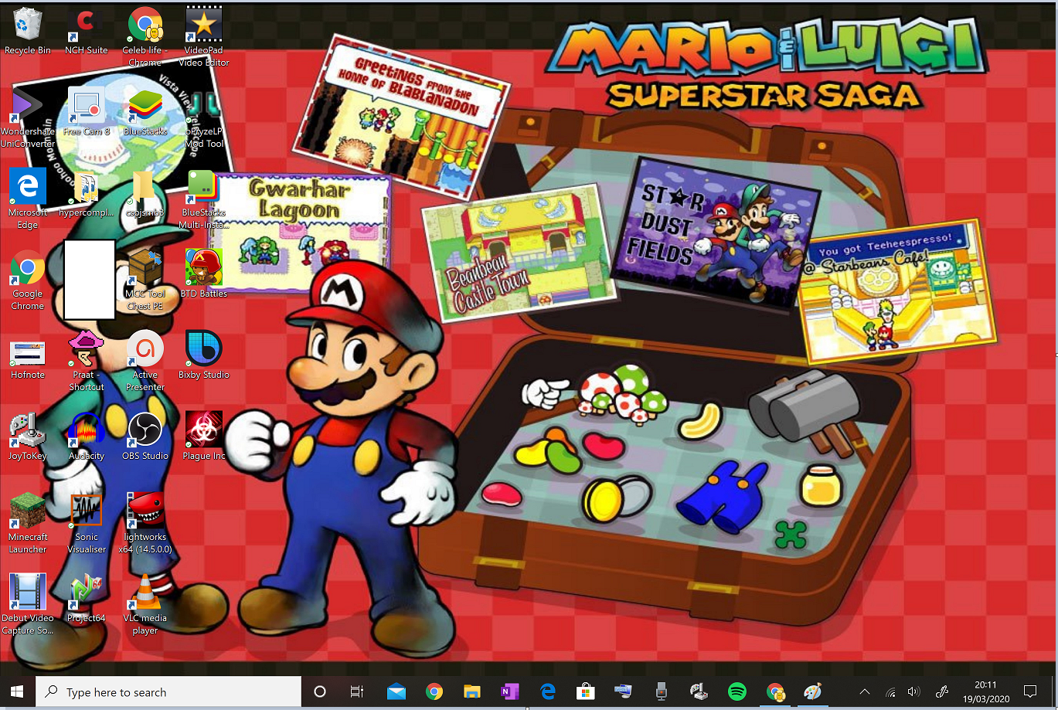Screen dimensions: 1058x710
Task: Select the BlueStacks desktop shortcut
Action: (145, 112)
